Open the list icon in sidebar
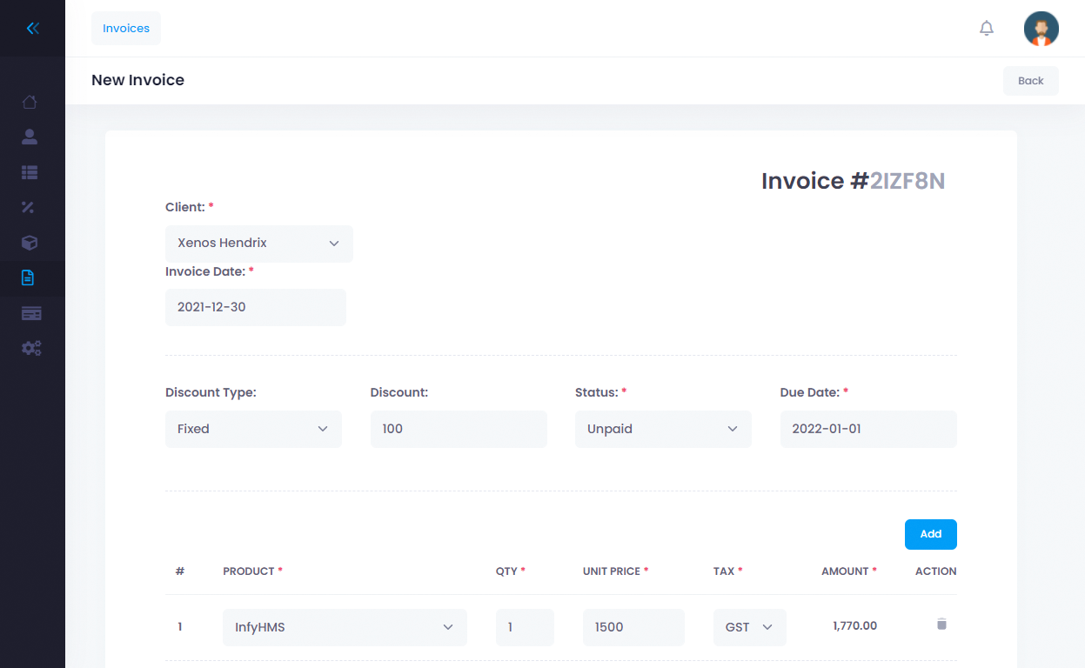 click(30, 172)
